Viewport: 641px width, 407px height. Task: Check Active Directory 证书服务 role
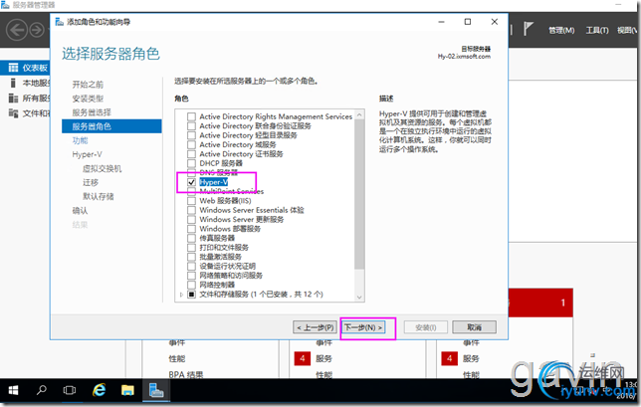click(191, 154)
